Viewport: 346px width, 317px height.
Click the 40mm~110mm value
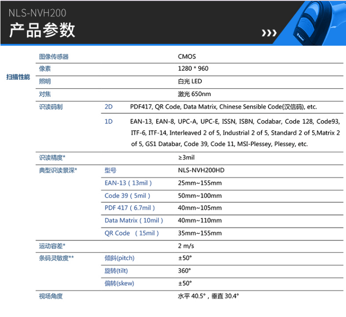[x=200, y=220]
